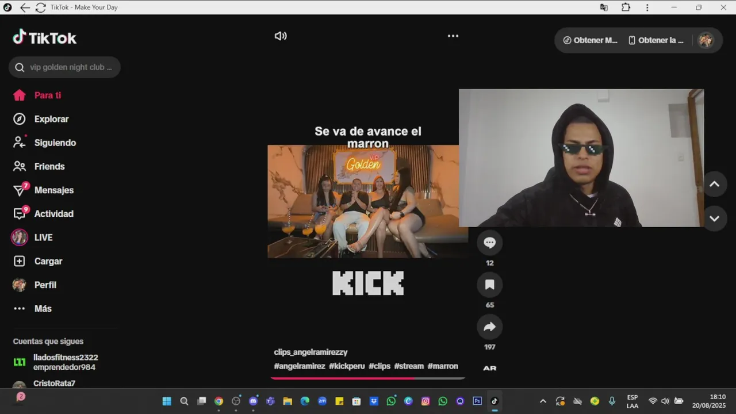
Task: Open Sticky Notes from taskbar
Action: (339, 401)
